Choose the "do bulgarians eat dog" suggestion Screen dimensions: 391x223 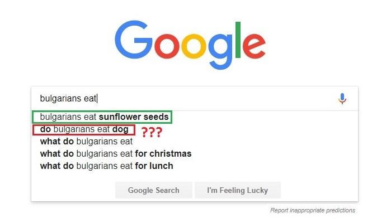pyautogui.click(x=84, y=130)
